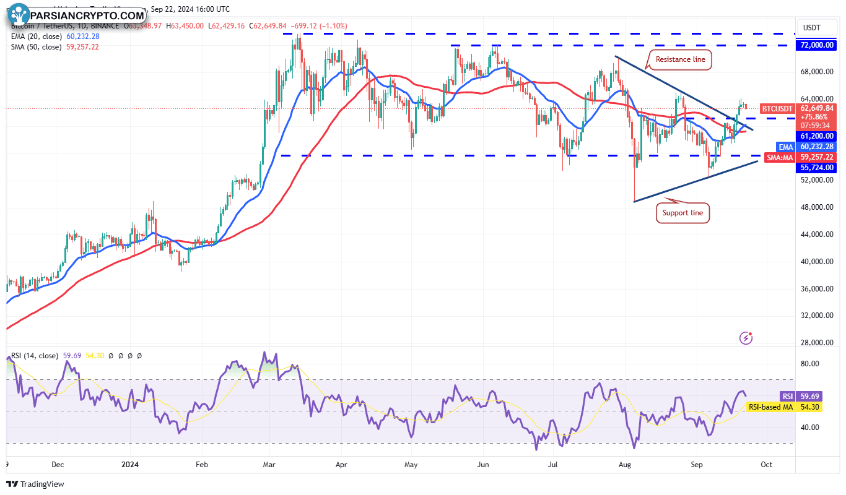Click the Oct label on time axis
Image resolution: width=846 pixels, height=495 pixels.
click(x=766, y=464)
